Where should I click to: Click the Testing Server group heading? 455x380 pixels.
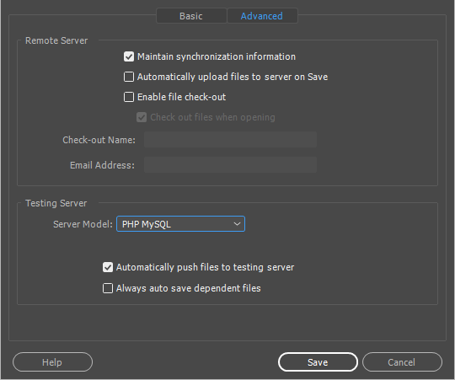(56, 203)
